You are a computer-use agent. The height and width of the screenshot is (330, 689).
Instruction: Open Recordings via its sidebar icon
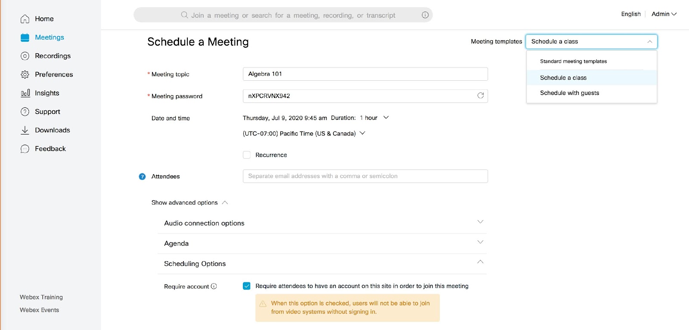(x=25, y=56)
